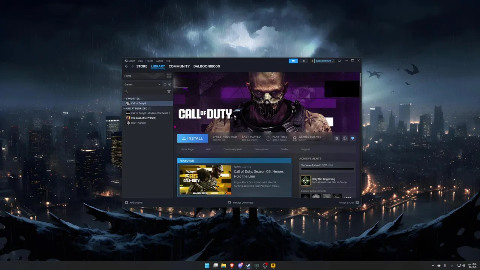Click the red-badged round icon on the taskbar
The height and width of the screenshot is (270, 480).
point(265,265)
